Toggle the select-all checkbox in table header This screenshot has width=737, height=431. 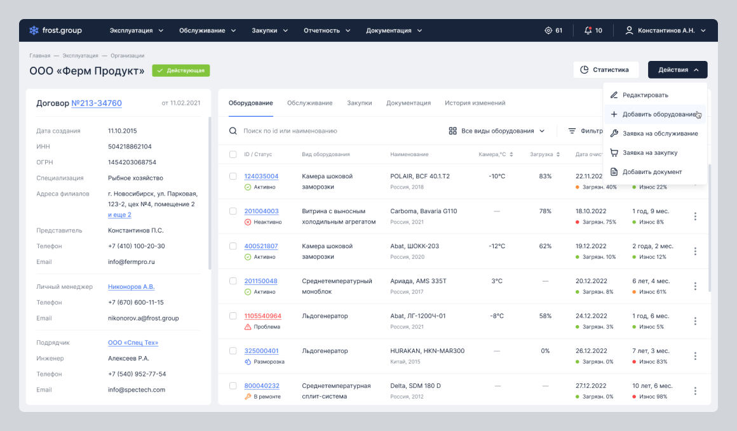tap(233, 154)
